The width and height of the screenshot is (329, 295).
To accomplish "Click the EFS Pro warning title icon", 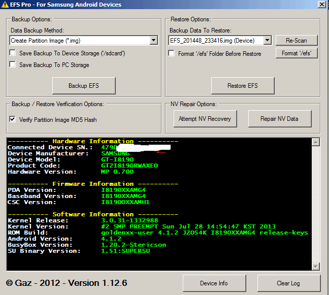I will click(5, 5).
